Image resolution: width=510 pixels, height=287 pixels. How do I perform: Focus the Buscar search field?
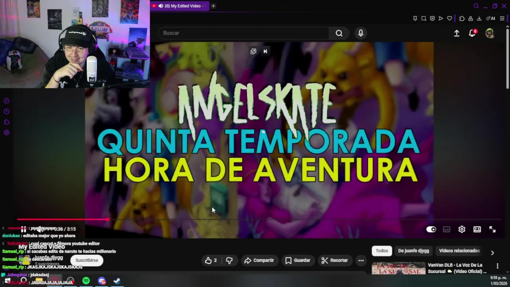click(x=244, y=33)
